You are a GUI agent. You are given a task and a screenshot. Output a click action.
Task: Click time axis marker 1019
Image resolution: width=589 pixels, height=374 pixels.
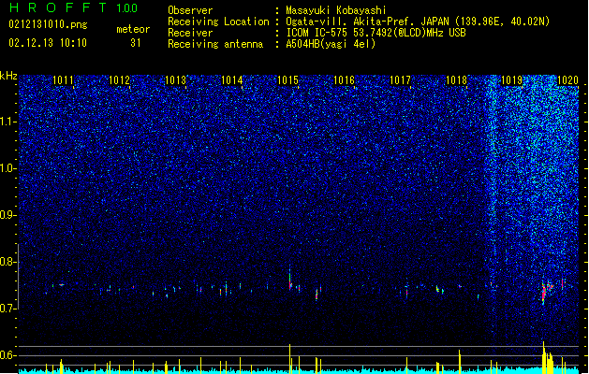(x=512, y=80)
